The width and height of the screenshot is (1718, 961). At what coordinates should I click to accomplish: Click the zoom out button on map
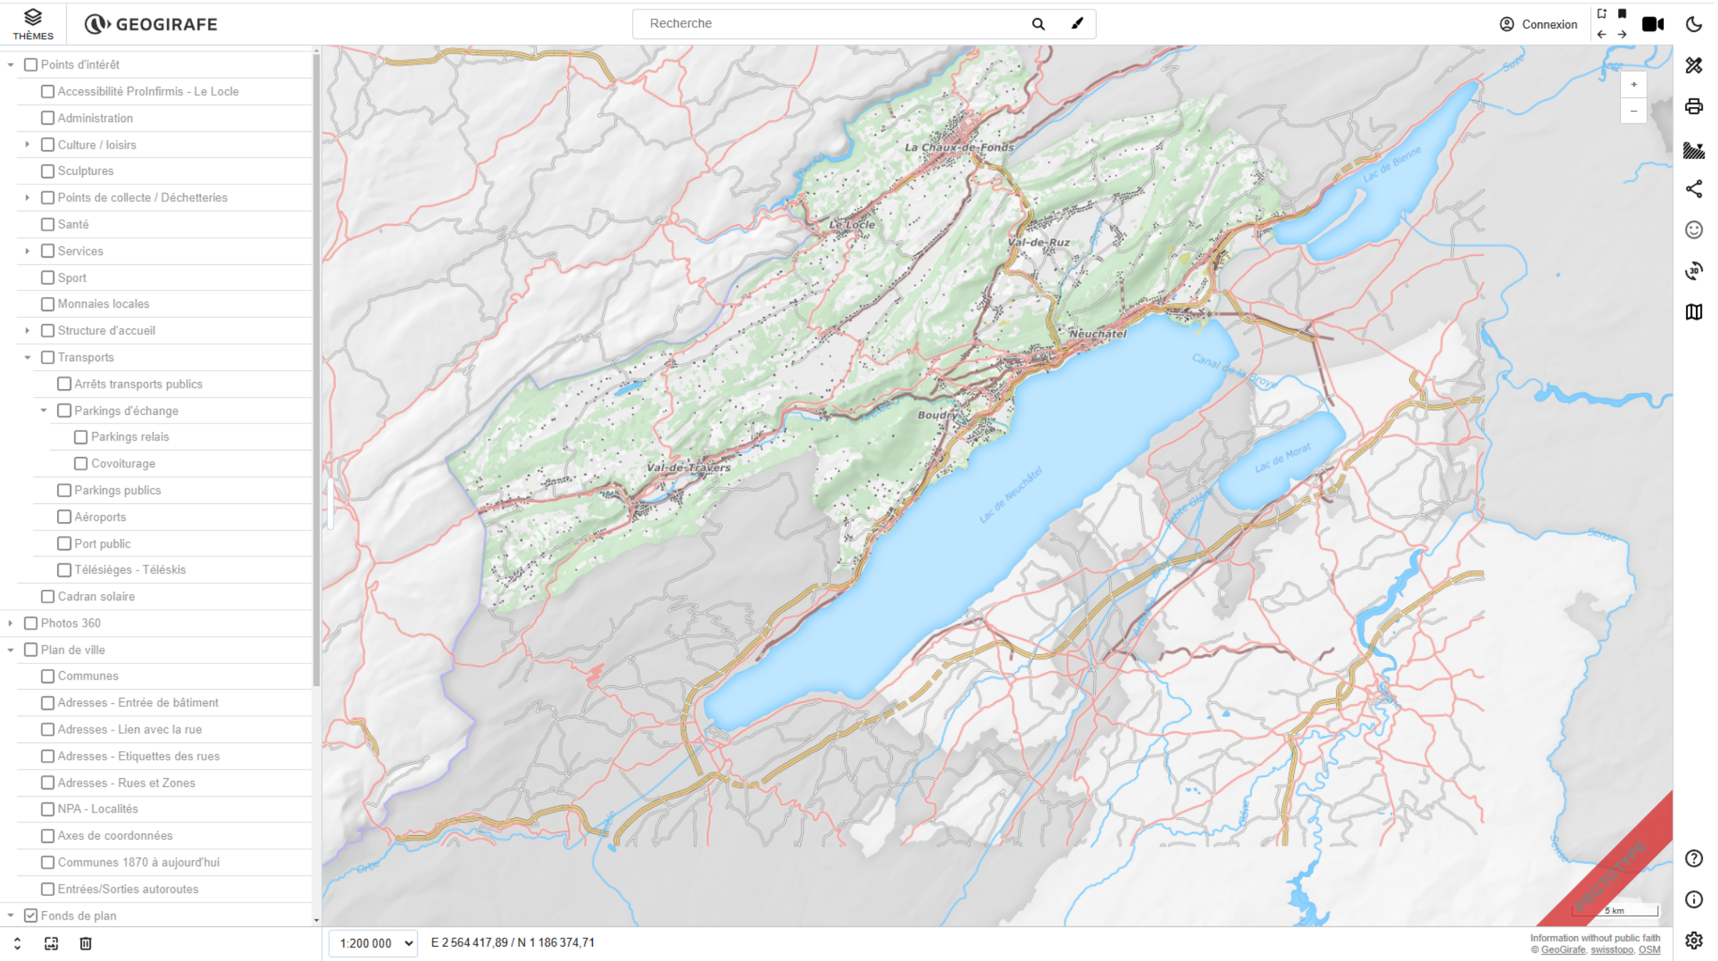pos(1633,111)
